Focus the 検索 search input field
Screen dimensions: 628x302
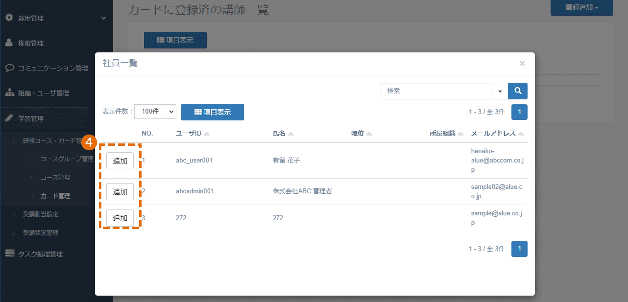point(436,91)
